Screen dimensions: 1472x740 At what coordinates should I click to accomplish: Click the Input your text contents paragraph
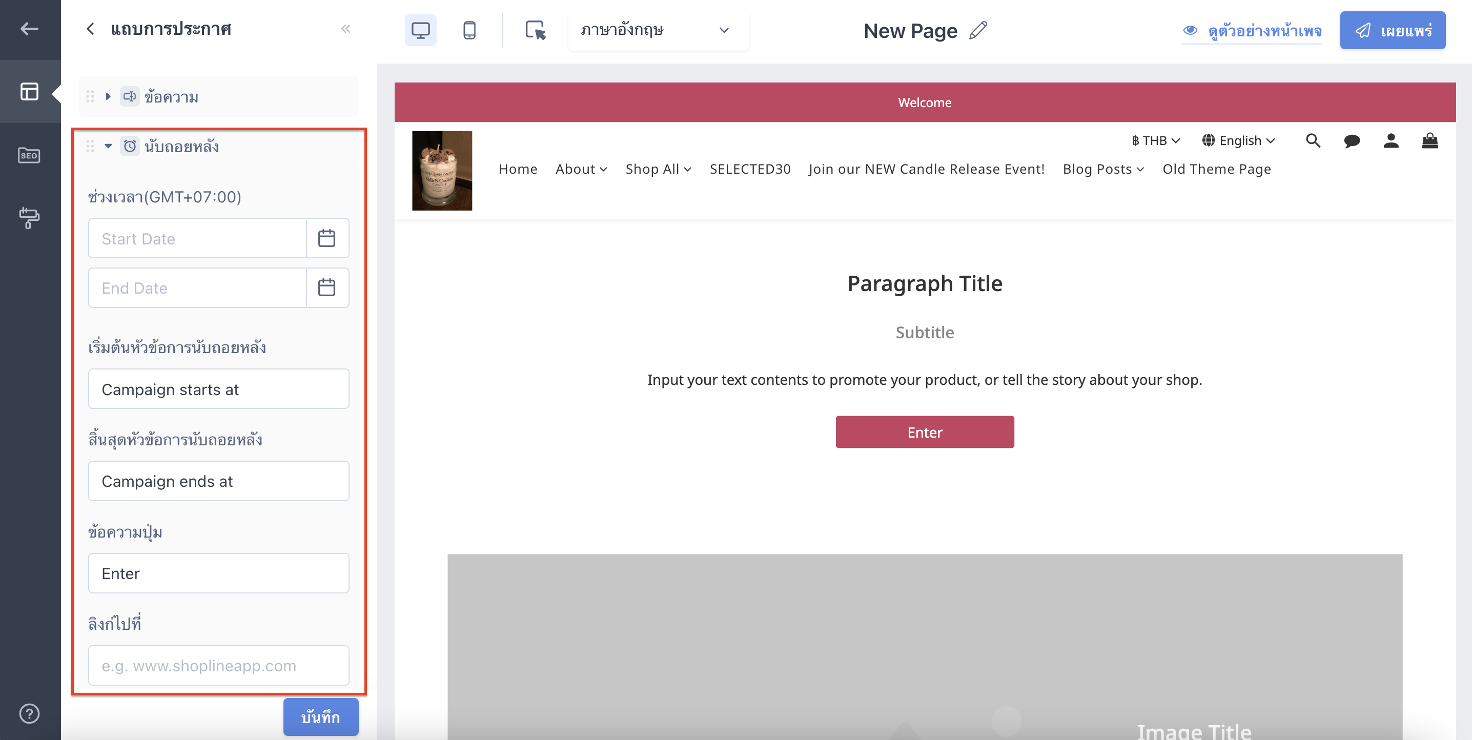(925, 380)
